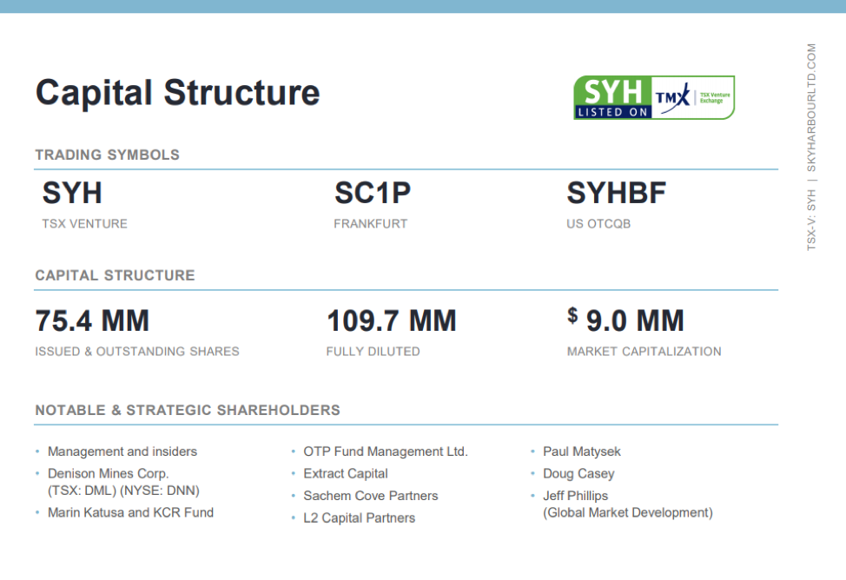This screenshot has width=846, height=580.
Task: Select the US OTCQB label
Action: (598, 224)
